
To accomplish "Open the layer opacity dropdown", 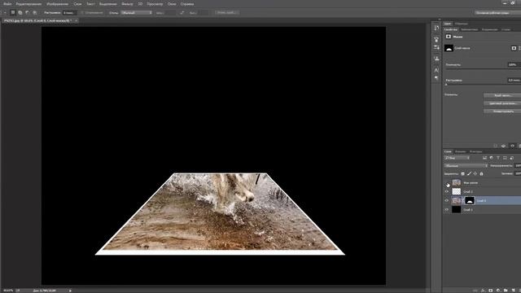I will pyautogui.click(x=518, y=166).
